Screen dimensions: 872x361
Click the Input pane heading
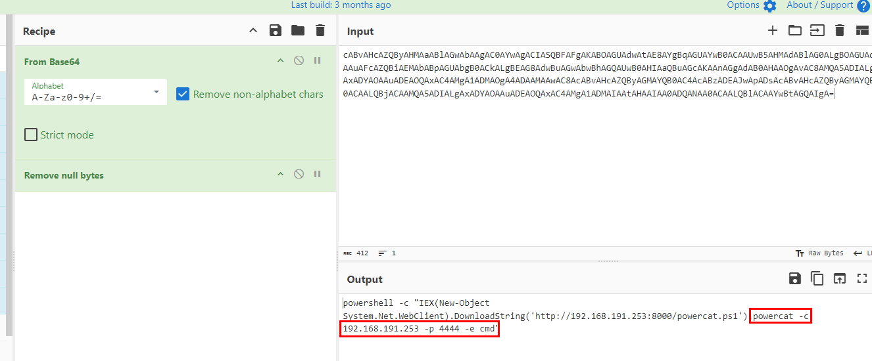pyautogui.click(x=360, y=32)
